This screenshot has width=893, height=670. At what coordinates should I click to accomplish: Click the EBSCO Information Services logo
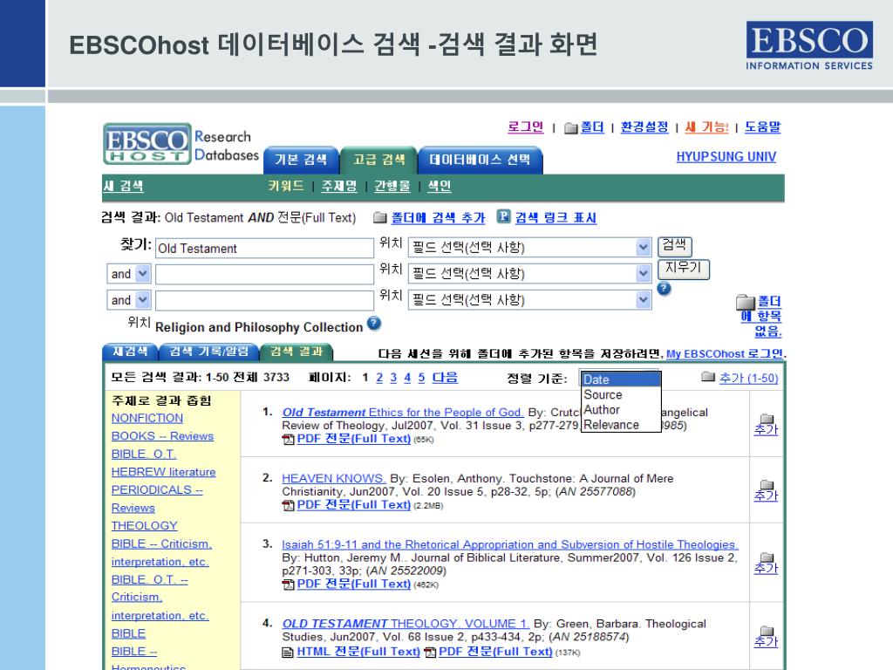(809, 45)
